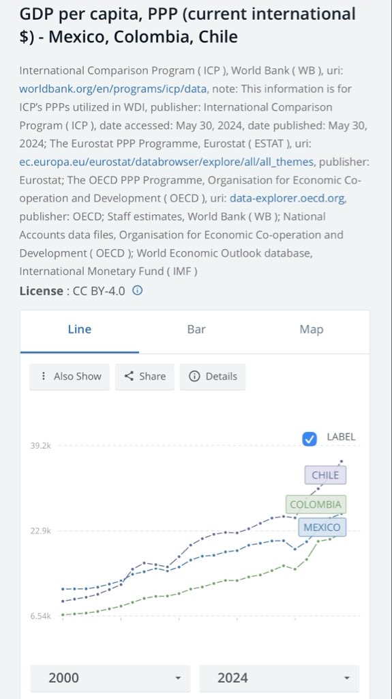Open the 2000 start year dropdown

tap(110, 678)
